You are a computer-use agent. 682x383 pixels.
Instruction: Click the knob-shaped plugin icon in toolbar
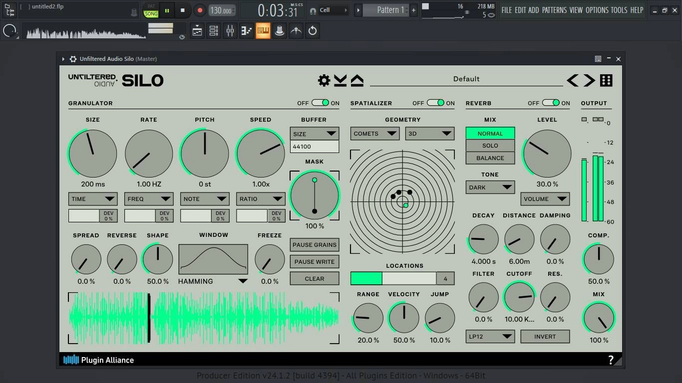(x=280, y=31)
